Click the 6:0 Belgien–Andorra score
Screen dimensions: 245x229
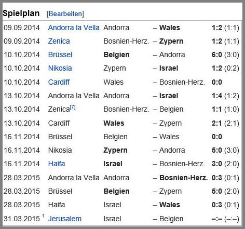click(x=217, y=55)
